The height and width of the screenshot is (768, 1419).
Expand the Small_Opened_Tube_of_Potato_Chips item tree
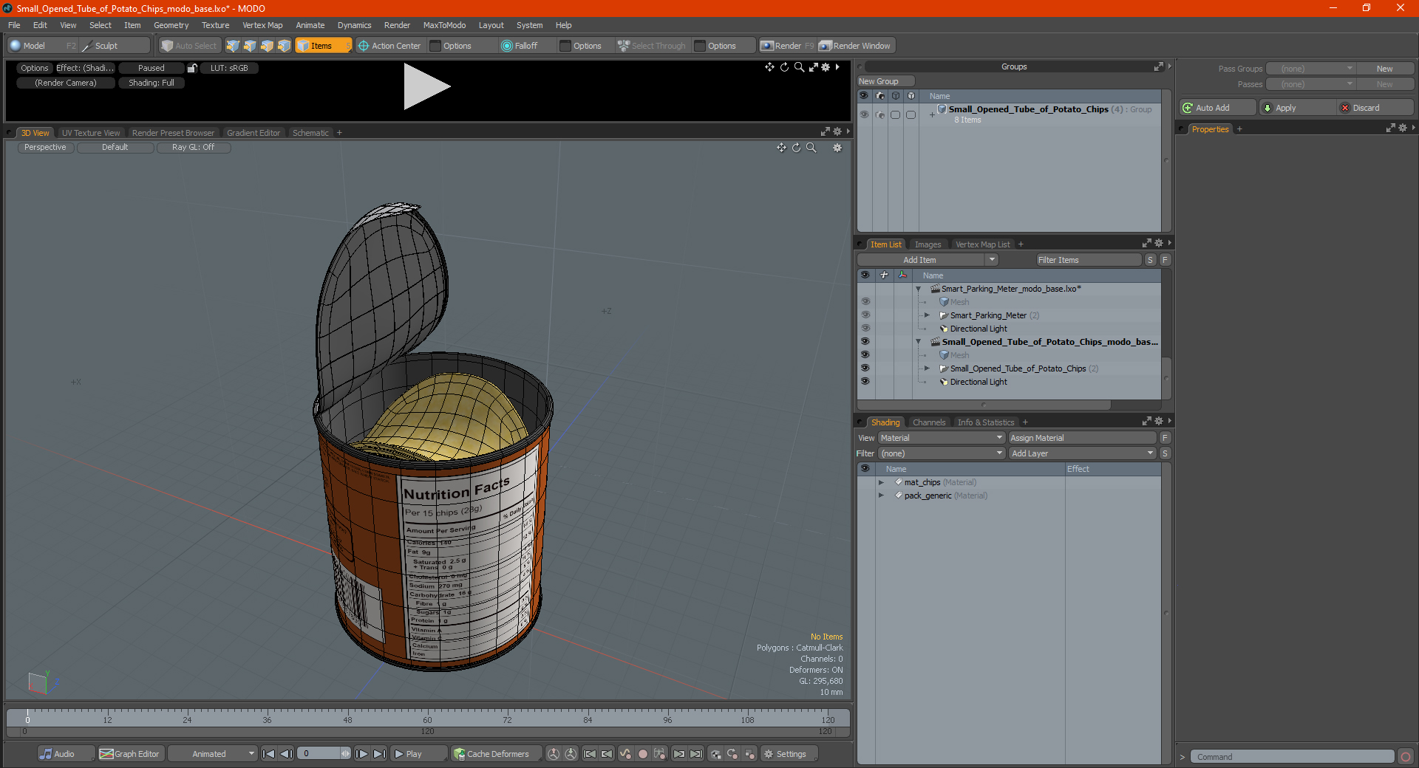(927, 368)
